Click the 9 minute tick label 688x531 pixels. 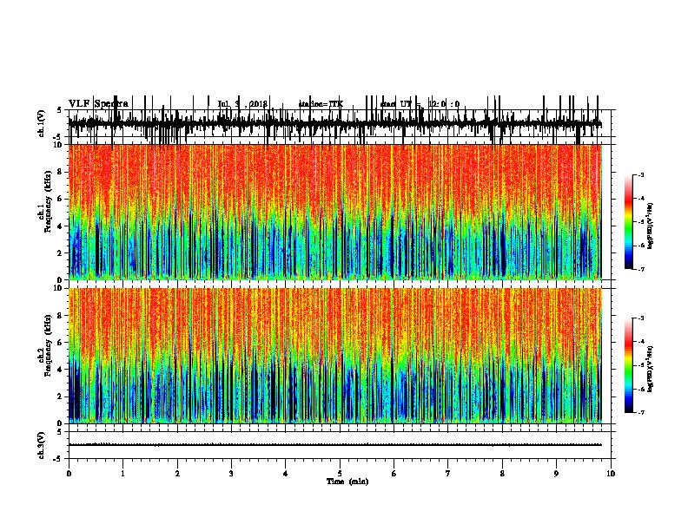coord(556,474)
